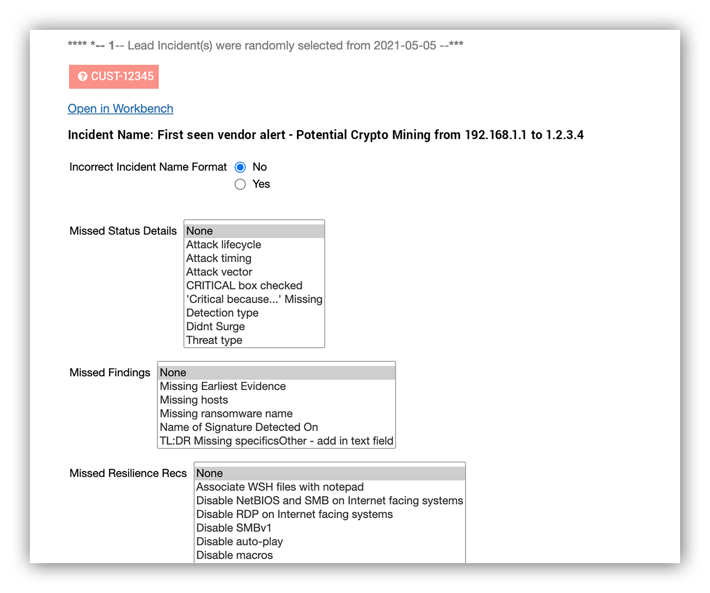The height and width of the screenshot is (593, 710).
Task: Select Attack timing option
Action: point(254,258)
